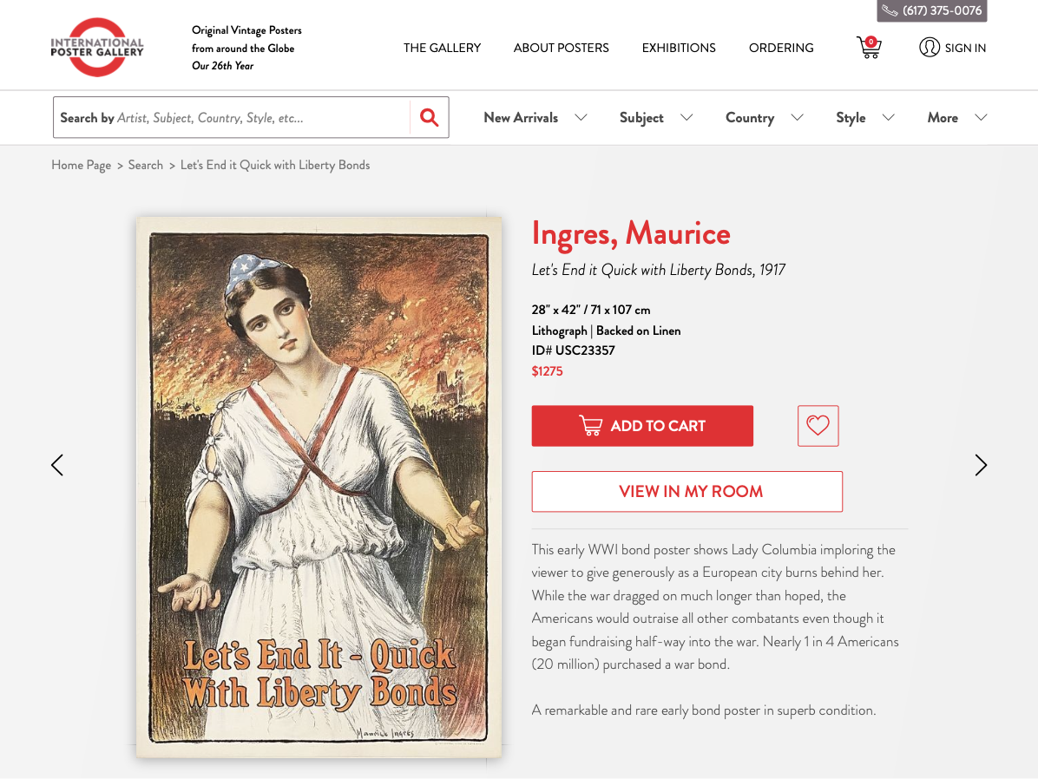Click the poster title Let's End it Quick, 1917
The height and width of the screenshot is (779, 1038).
click(x=659, y=270)
